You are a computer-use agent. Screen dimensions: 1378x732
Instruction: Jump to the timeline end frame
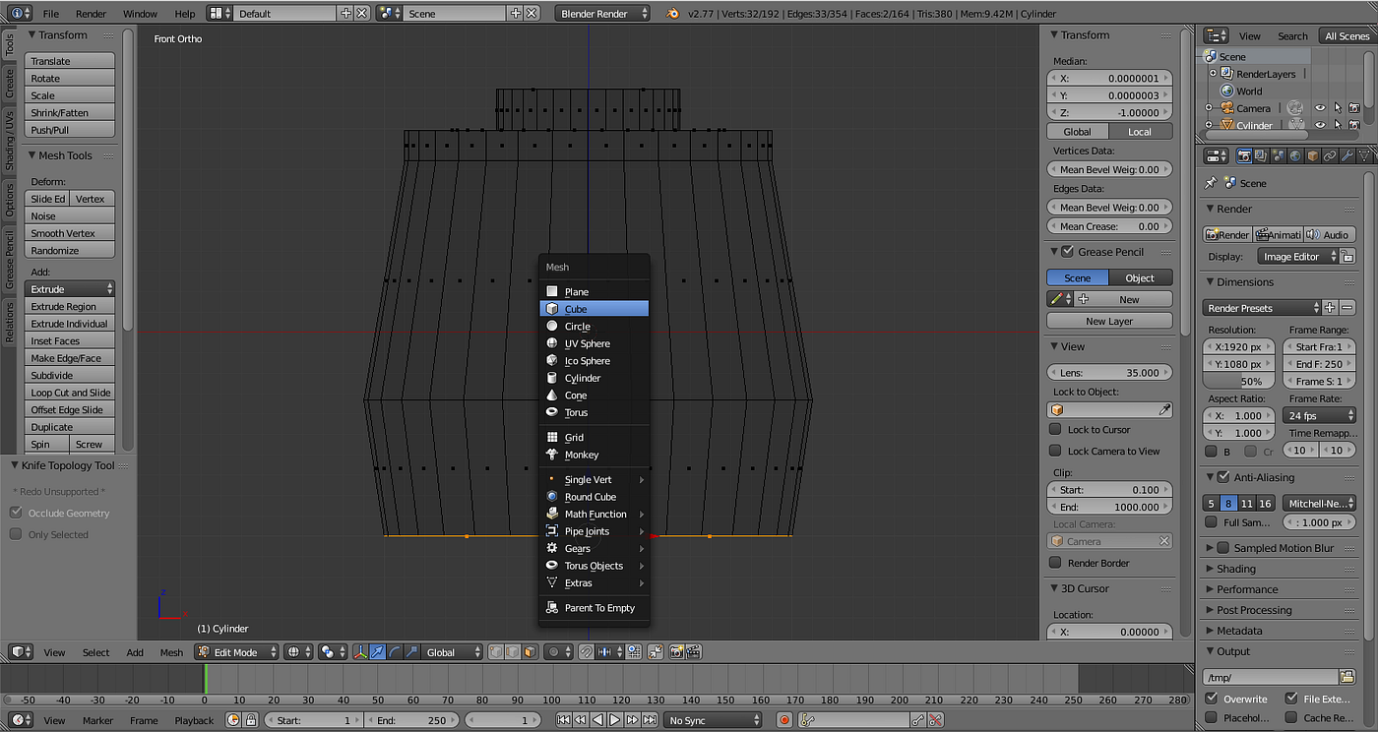click(x=650, y=720)
